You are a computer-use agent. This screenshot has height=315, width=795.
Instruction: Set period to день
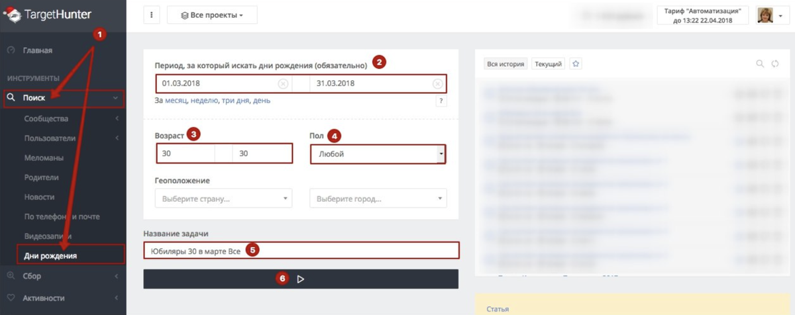[262, 101]
